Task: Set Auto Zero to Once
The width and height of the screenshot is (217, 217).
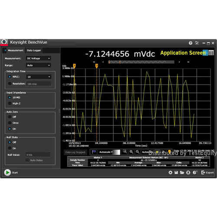Action: coord(10,123)
